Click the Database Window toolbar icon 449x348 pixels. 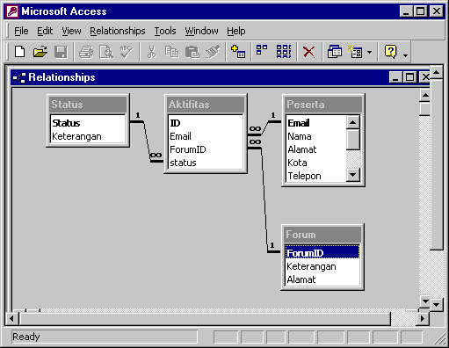335,52
